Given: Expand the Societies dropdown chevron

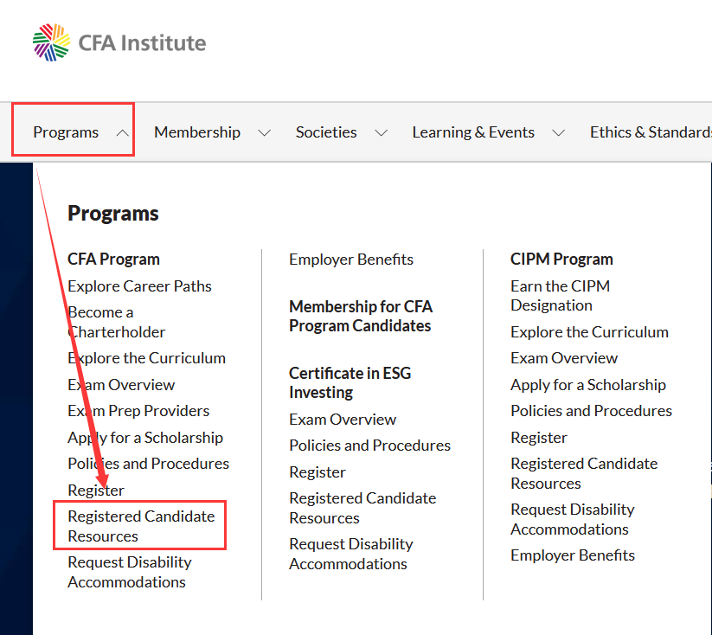Looking at the screenshot, I should pos(381,133).
